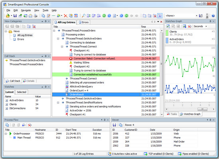The image size is (219, 159).
Task: Click the open log file folder icon
Action: click(x=8, y=16)
